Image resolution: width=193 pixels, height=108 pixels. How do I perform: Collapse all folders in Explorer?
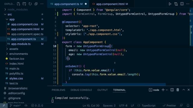pos(36,4)
